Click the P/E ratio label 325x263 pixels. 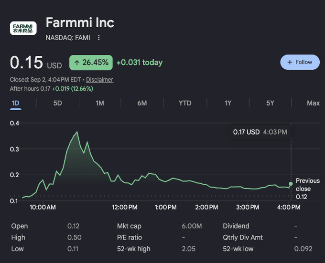(x=130, y=237)
